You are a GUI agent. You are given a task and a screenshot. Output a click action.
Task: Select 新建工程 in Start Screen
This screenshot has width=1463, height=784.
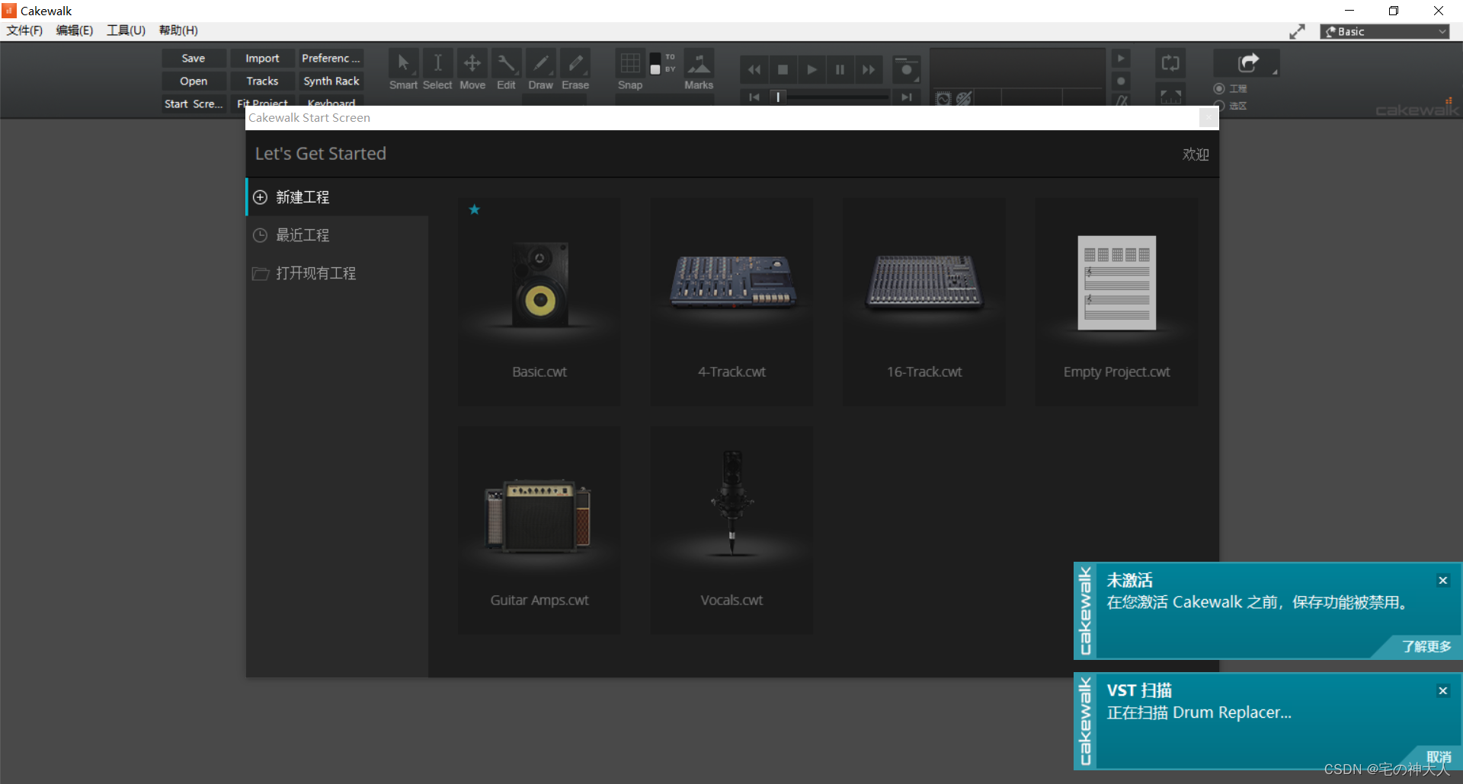338,197
